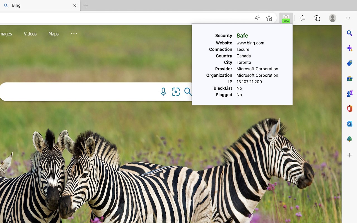
Task: Add this page to favorites
Action: pos(269,18)
